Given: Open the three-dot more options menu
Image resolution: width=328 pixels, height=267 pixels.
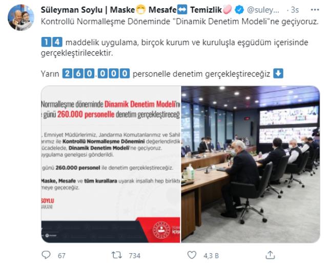Looking at the screenshot, I should click(315, 10).
